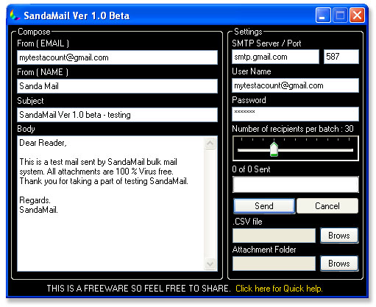Minimize the SandaMail window
The width and height of the screenshot is (376, 307).
point(323,15)
